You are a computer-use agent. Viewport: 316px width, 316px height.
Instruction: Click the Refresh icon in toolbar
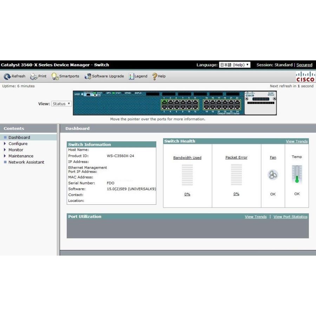pyautogui.click(x=7, y=77)
